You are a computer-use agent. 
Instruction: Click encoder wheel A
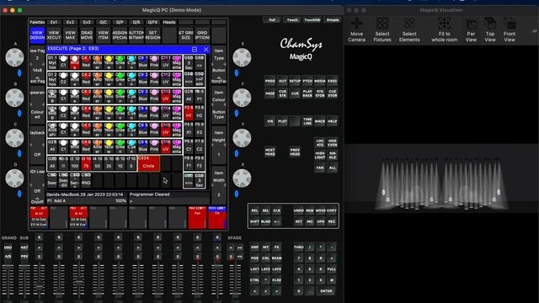[x=14, y=57]
